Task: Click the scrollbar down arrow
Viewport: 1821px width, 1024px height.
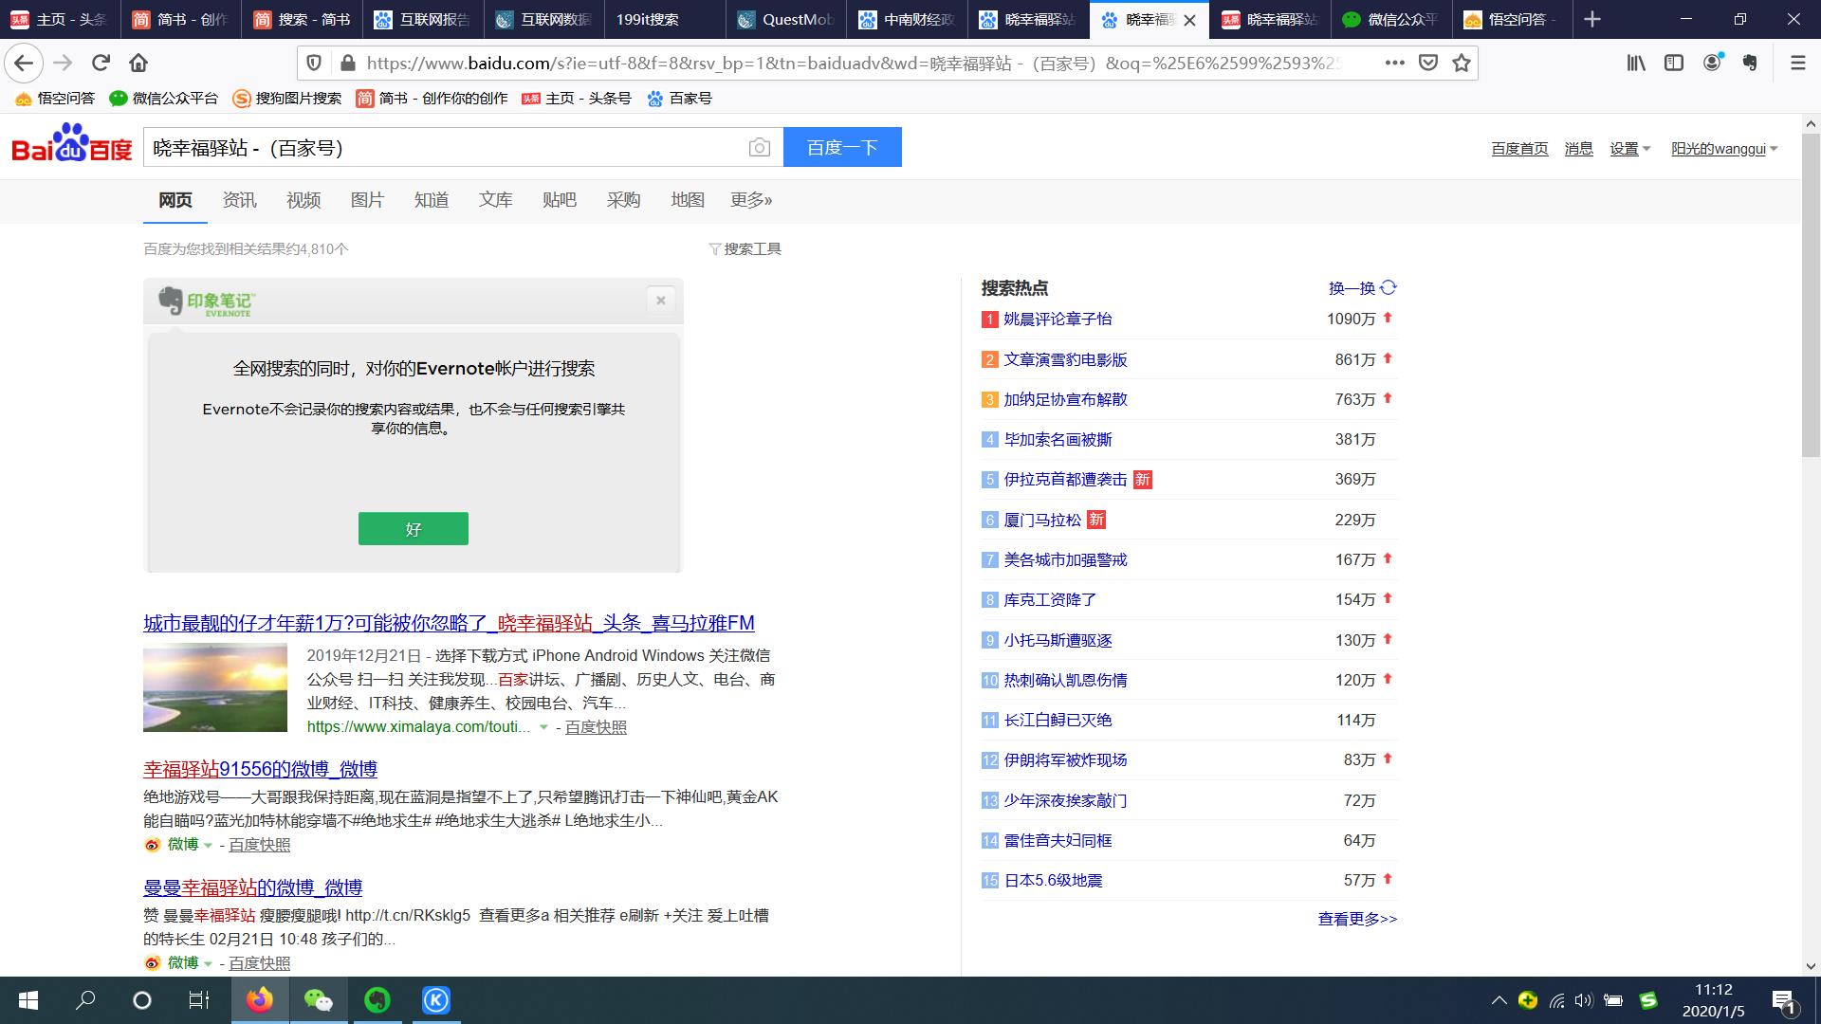Action: [x=1811, y=966]
